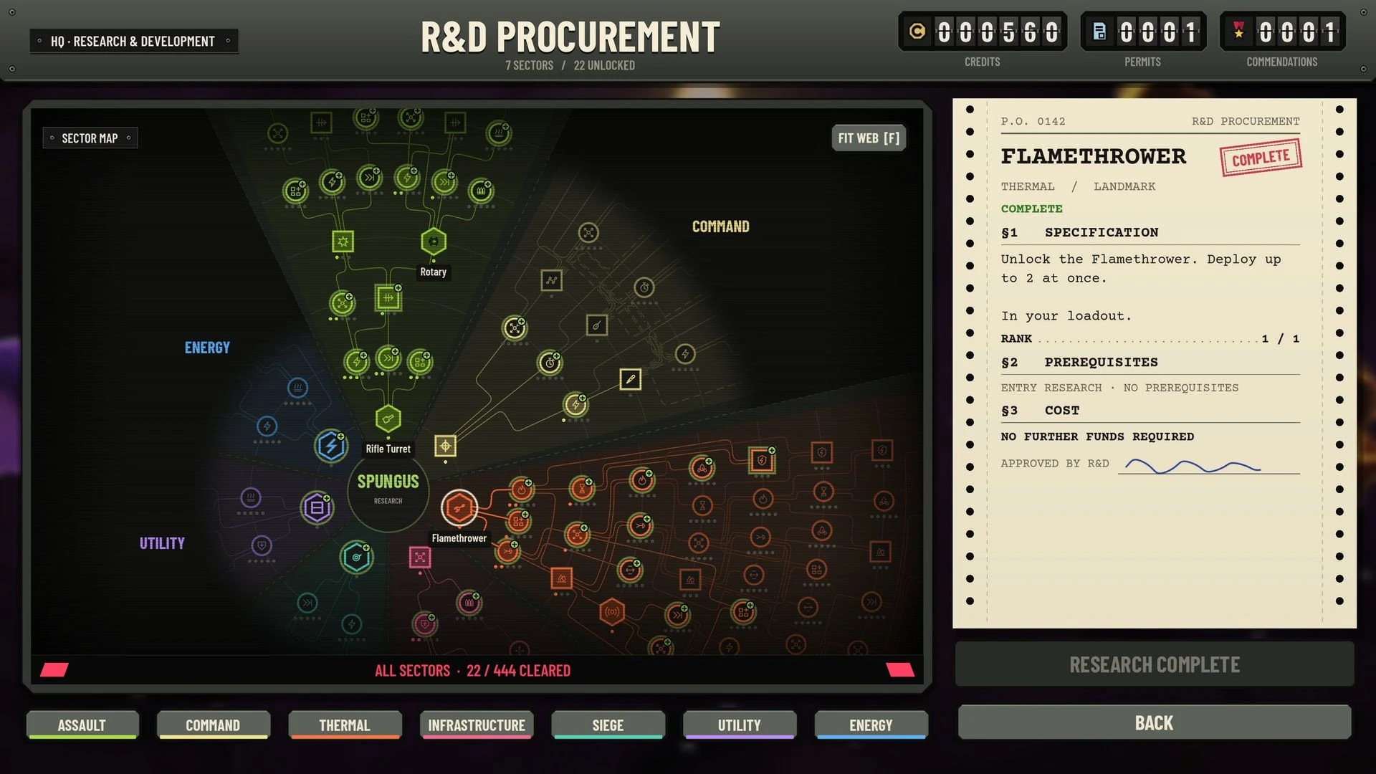
Task: Select the pink square expand-arrows node
Action: click(419, 558)
